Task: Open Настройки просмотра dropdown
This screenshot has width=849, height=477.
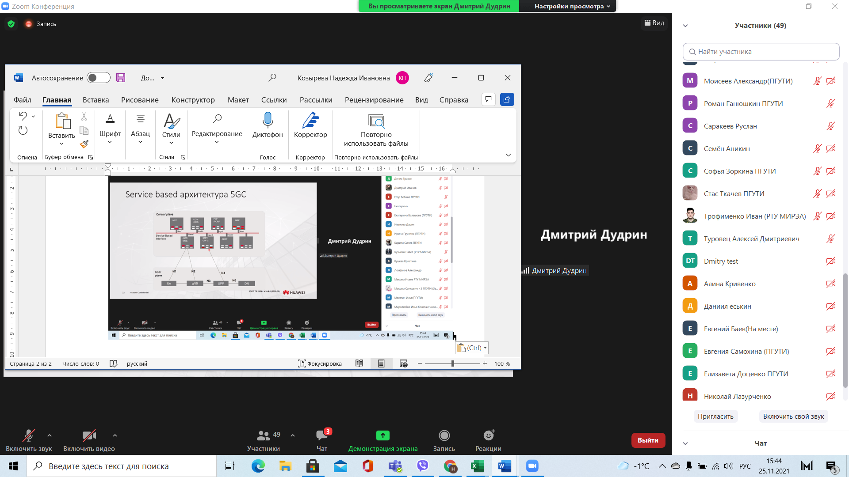Action: [572, 6]
